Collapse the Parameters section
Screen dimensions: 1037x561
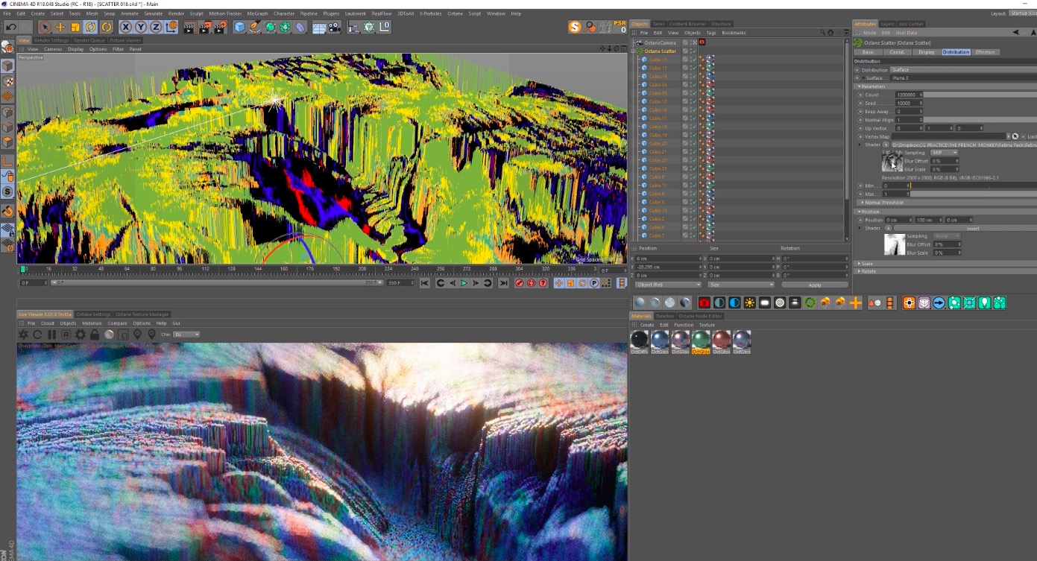coord(860,86)
